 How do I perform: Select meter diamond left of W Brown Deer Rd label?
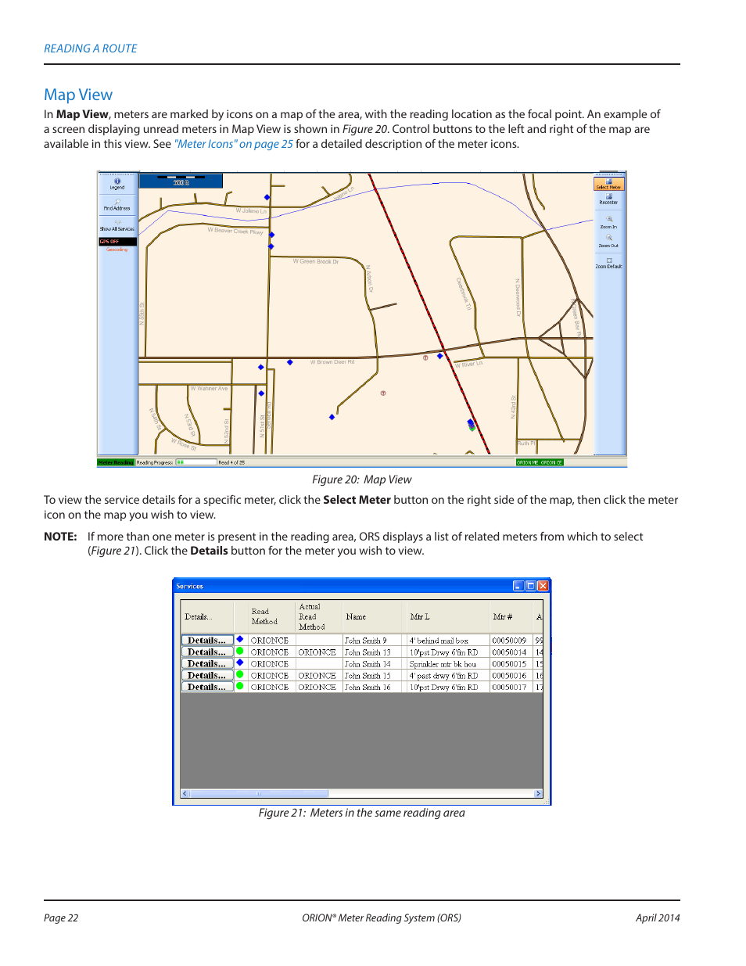pos(289,362)
